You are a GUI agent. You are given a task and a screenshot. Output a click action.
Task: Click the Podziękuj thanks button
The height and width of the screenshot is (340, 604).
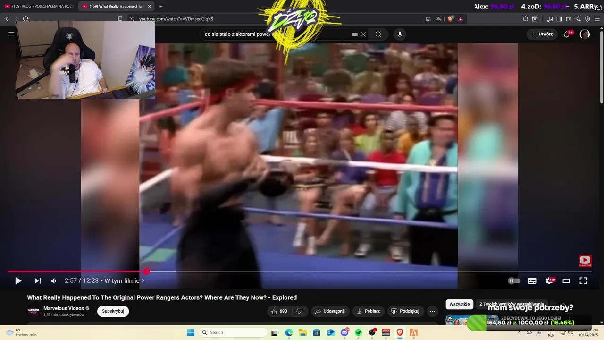tap(405, 311)
